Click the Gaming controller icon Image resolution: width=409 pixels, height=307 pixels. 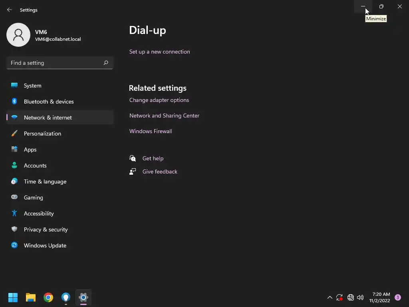(14, 197)
